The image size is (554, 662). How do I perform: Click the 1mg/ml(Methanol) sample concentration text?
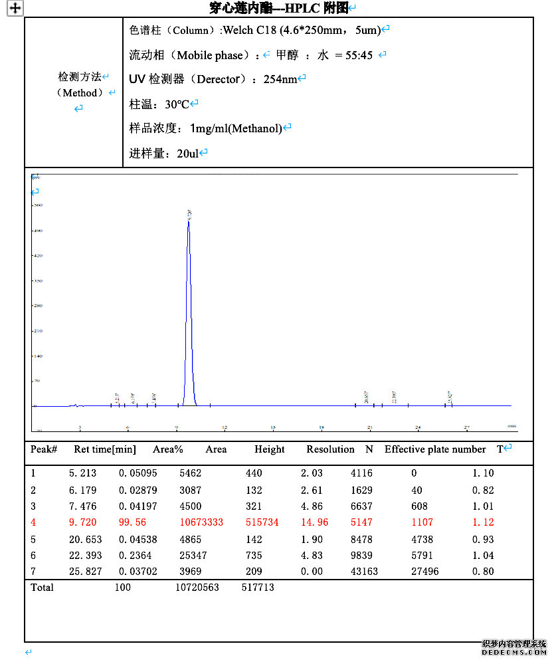[x=236, y=128]
